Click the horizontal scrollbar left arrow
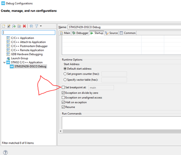Screen dimensions: 181x155 coord(61,131)
